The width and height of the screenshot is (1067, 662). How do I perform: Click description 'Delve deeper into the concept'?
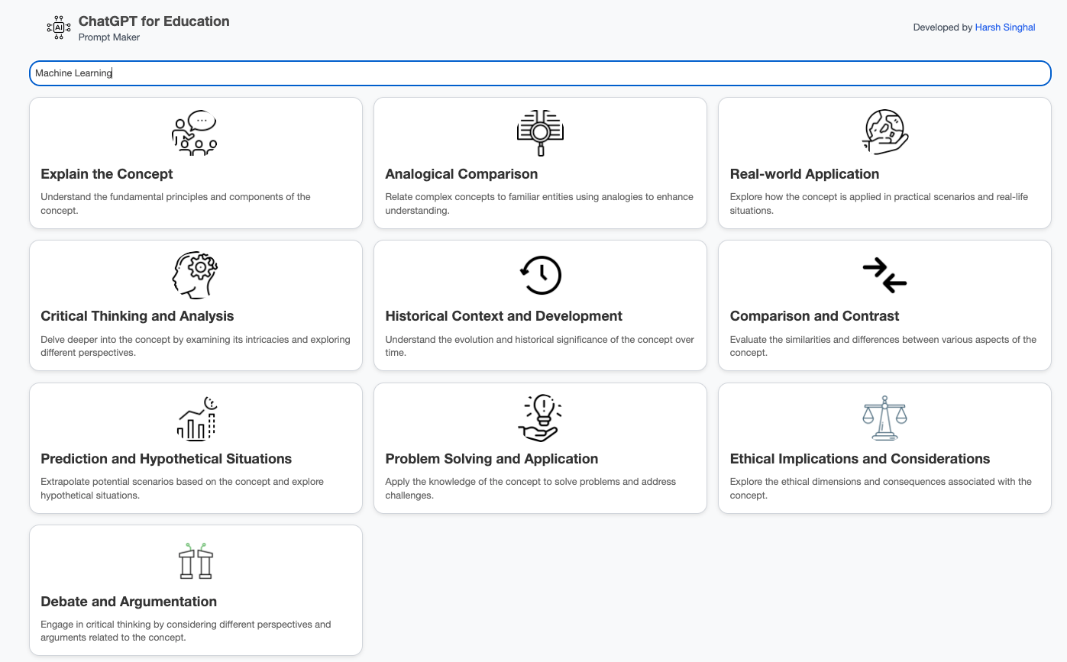pos(196,346)
